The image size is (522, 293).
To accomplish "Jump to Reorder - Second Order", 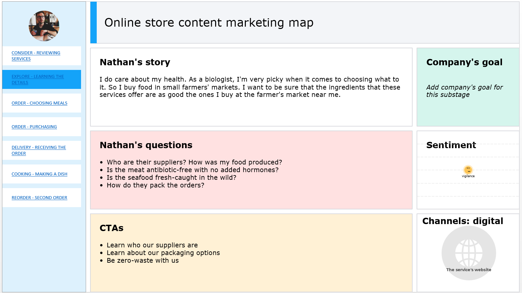I will 39,198.
